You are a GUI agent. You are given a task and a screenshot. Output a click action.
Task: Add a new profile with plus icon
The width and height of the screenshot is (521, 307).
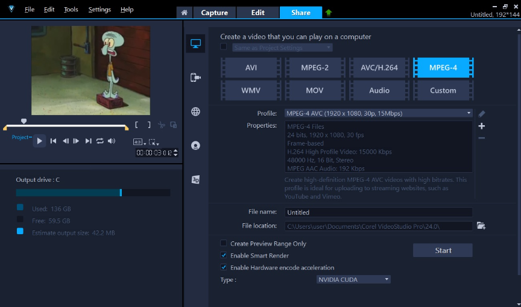point(481,126)
